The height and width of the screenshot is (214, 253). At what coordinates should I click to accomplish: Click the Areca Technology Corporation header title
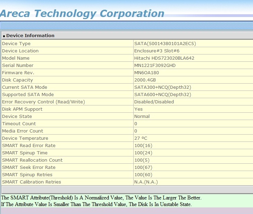(82, 14)
